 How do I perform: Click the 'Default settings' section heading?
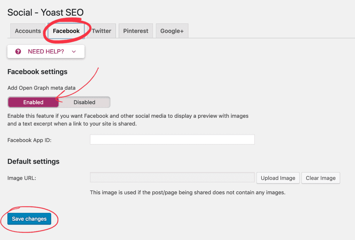coord(33,161)
